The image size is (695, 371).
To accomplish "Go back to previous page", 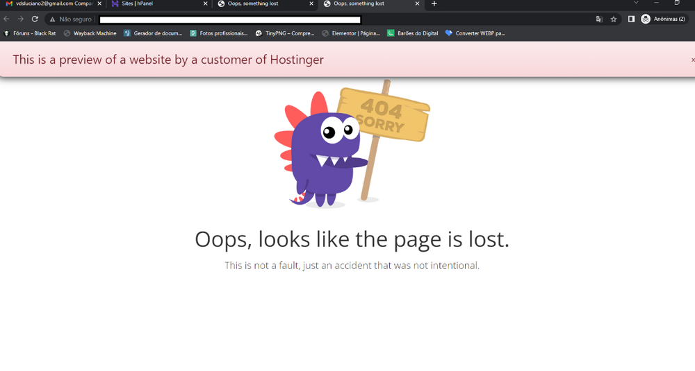I will tap(6, 19).
